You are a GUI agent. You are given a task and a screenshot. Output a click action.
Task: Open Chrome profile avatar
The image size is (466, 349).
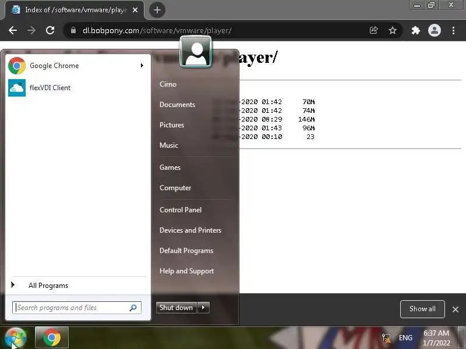pos(435,30)
